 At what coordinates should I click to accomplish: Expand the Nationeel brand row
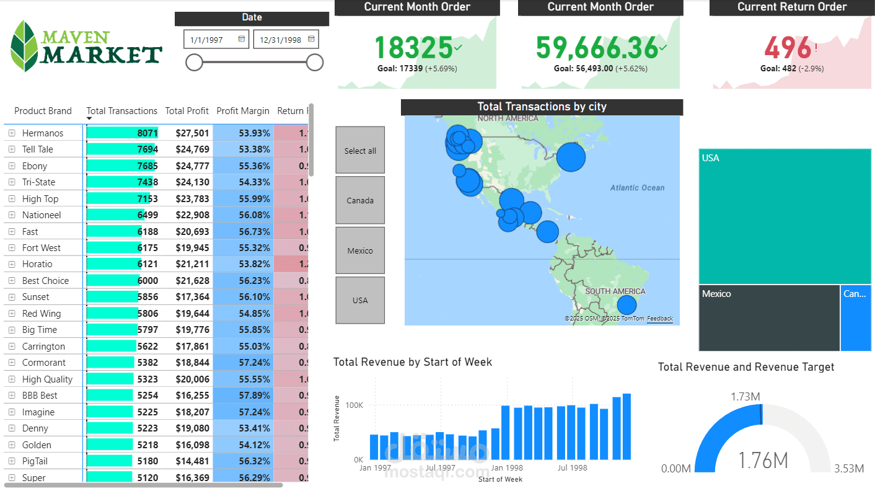[12, 215]
